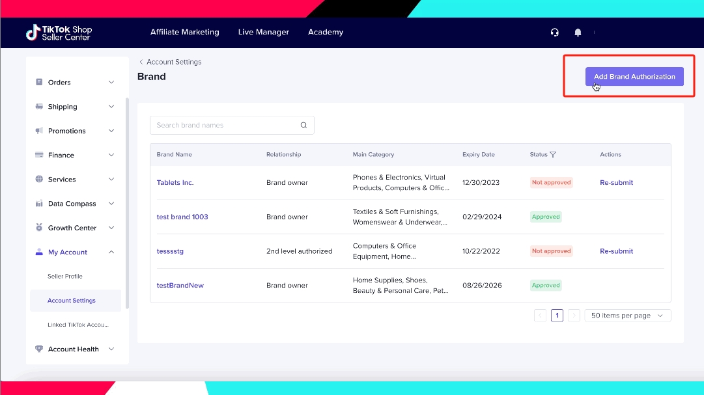The image size is (704, 395).
Task: Click the Add Brand Authorization button
Action: pos(634,76)
